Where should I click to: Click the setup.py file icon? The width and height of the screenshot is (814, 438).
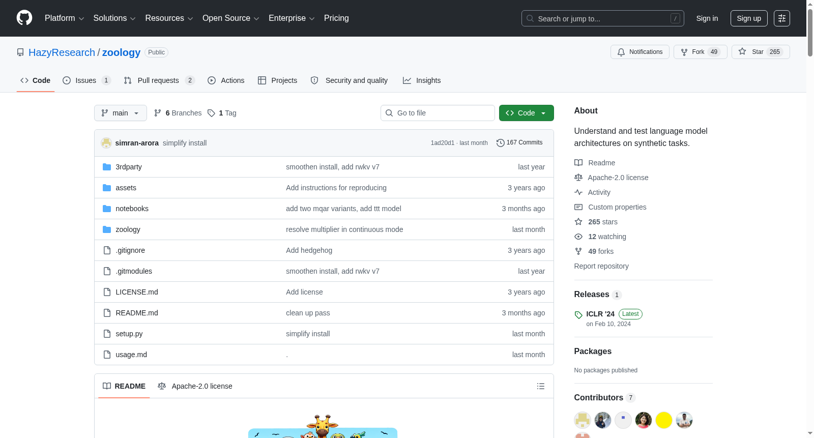pos(107,334)
